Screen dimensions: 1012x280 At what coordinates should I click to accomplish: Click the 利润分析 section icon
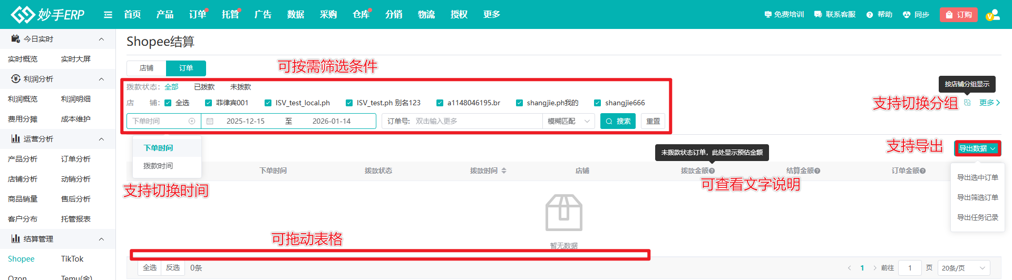(x=15, y=78)
